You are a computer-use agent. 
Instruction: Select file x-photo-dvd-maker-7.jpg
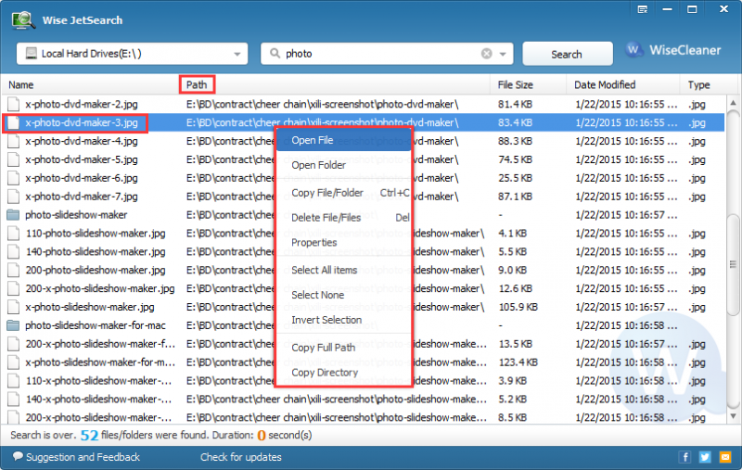82,197
